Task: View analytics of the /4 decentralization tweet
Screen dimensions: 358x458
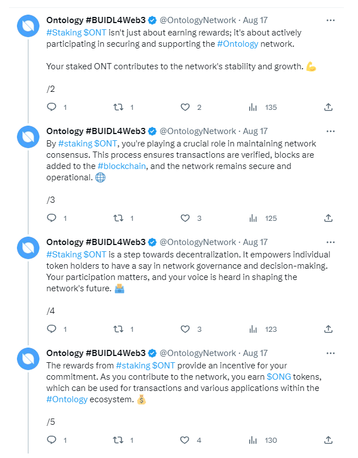Action: 253,329
